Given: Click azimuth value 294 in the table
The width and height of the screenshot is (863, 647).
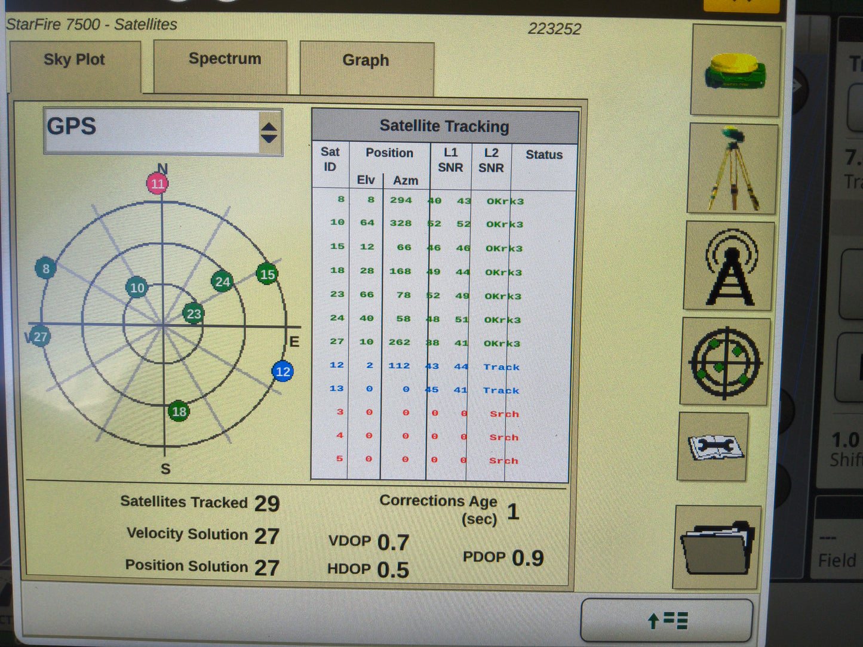Looking at the screenshot, I should (x=401, y=201).
